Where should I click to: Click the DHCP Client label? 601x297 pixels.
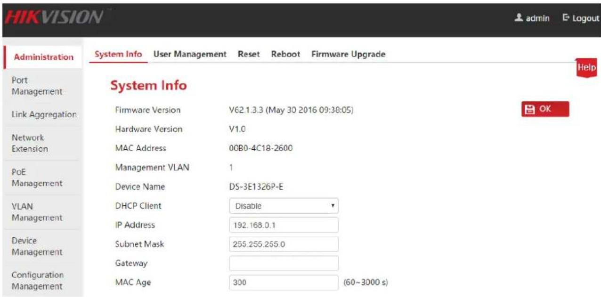138,206
